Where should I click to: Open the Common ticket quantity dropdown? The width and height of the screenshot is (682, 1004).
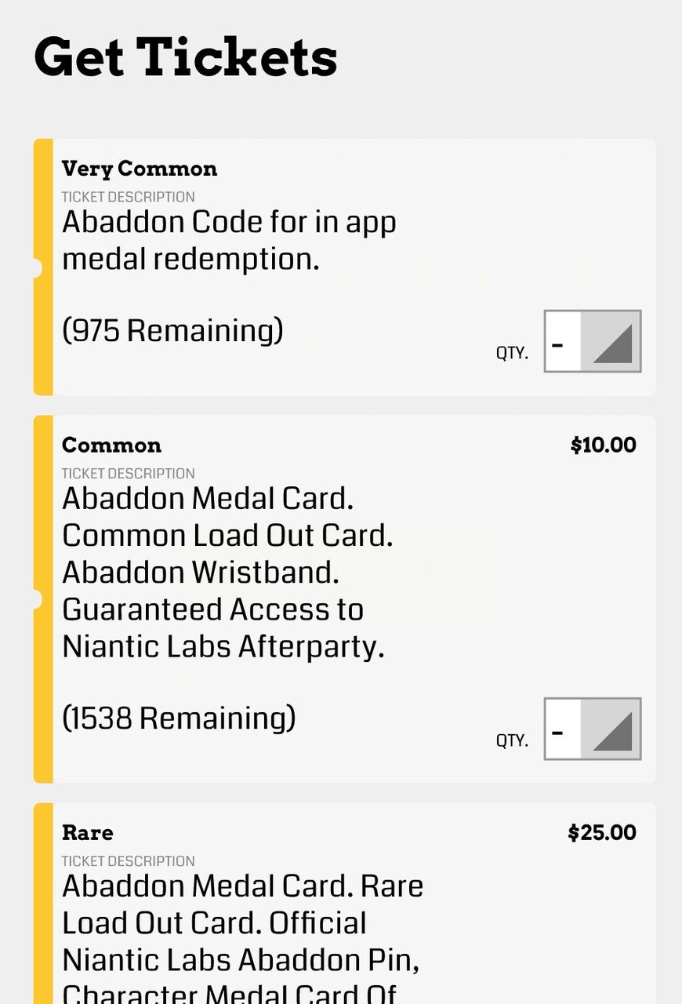coord(592,729)
